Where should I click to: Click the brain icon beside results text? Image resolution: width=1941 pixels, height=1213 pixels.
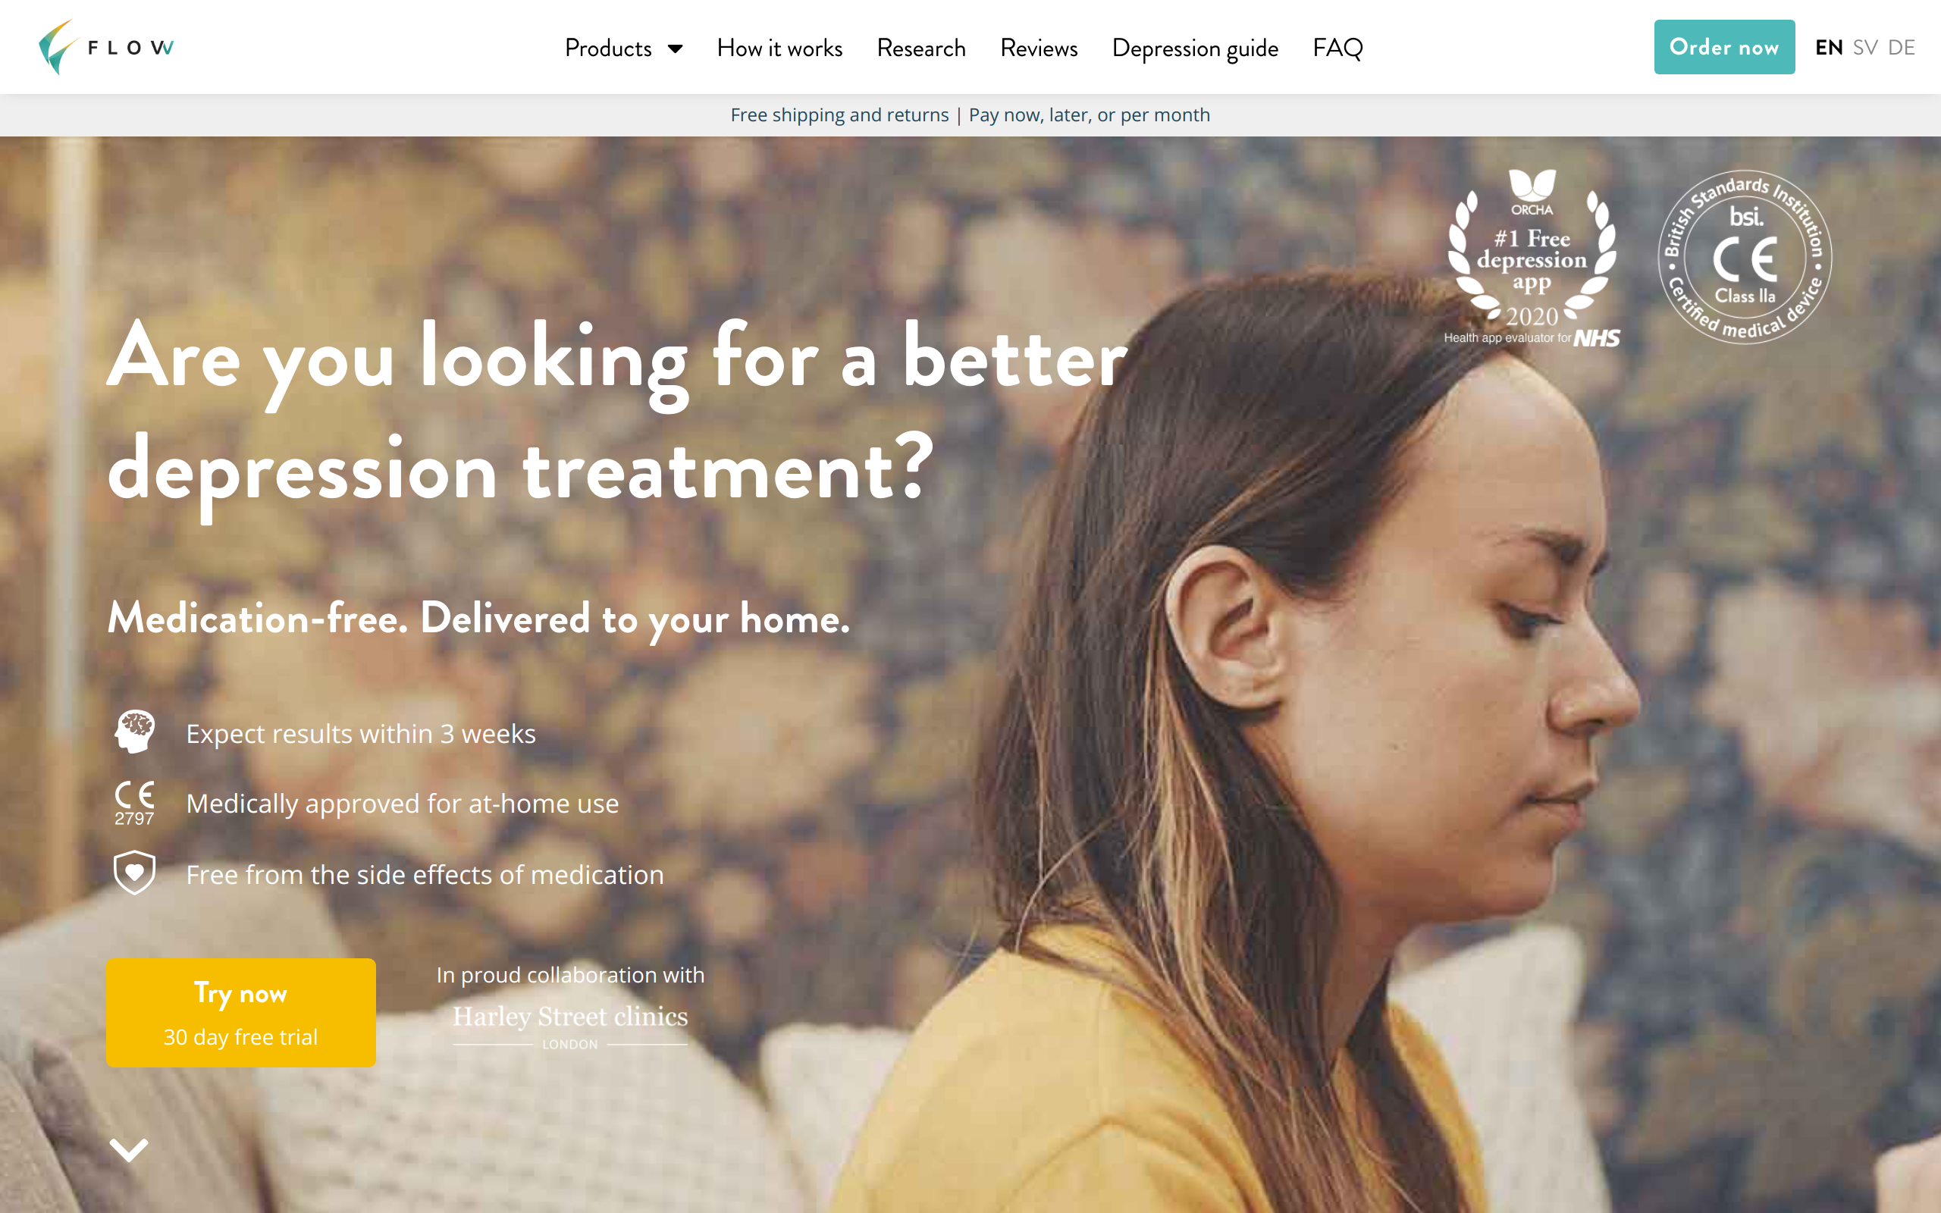point(135,732)
